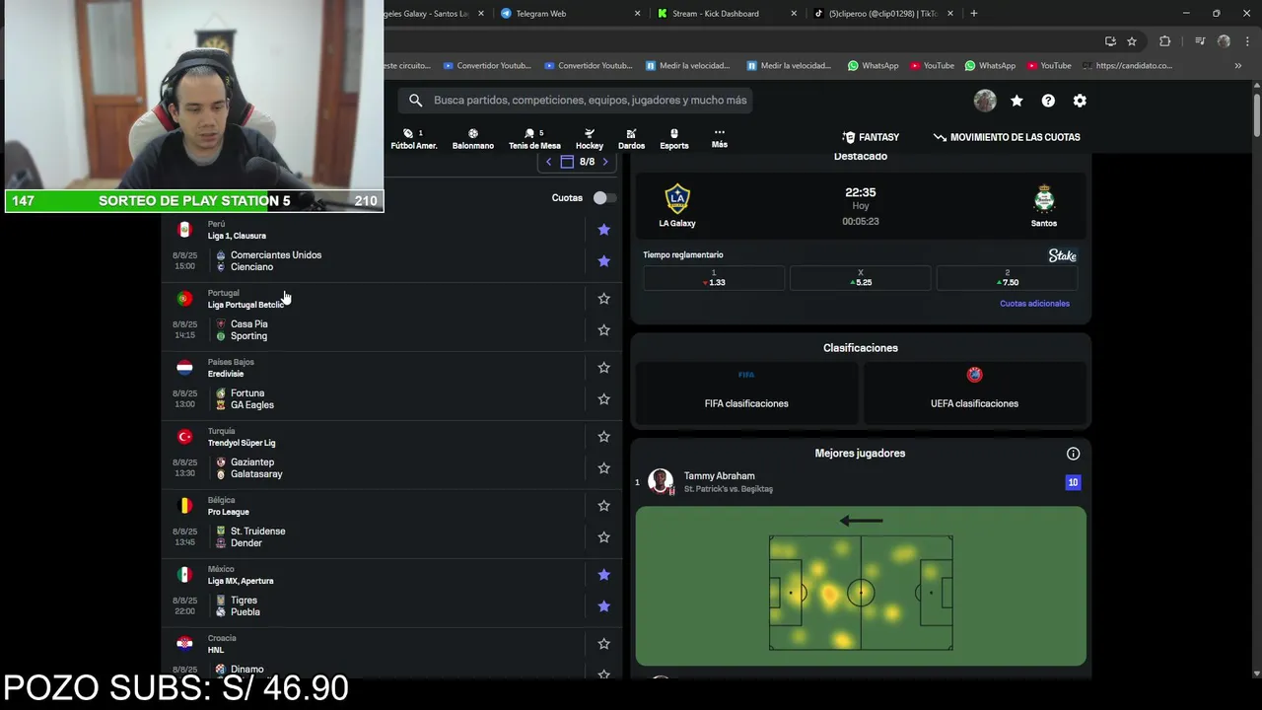Open Tammy Abraham player row

tap(860, 482)
